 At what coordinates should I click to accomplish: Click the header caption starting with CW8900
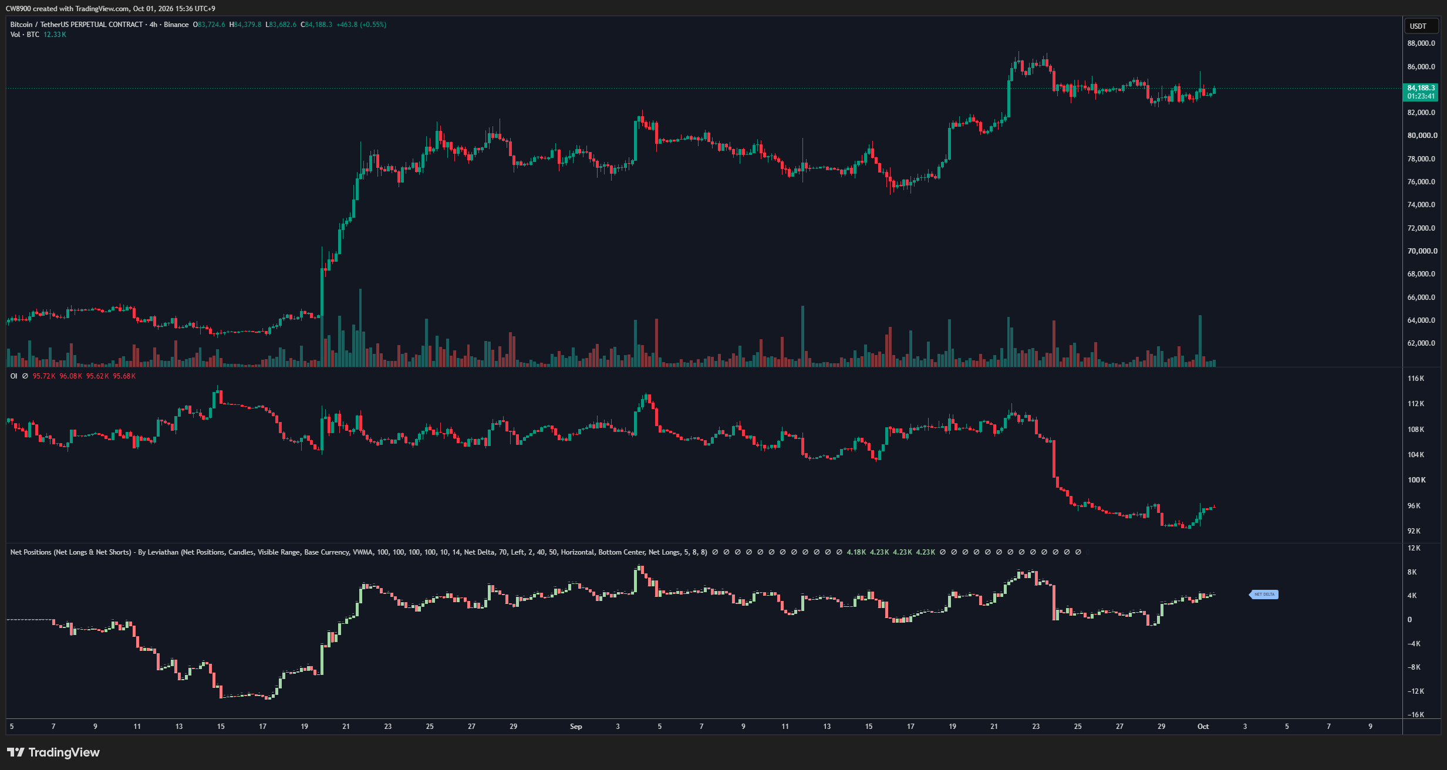click(110, 9)
